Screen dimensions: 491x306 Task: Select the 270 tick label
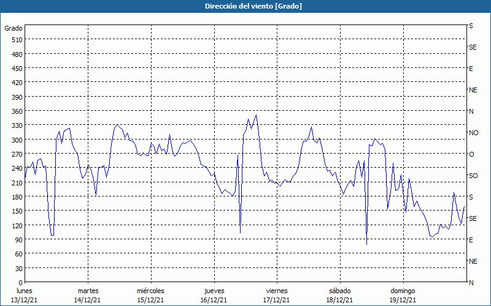point(17,154)
